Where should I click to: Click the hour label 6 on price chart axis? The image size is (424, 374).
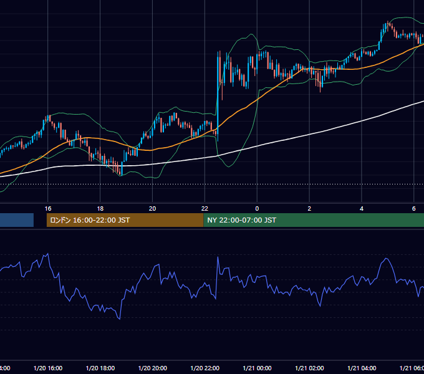click(x=414, y=209)
